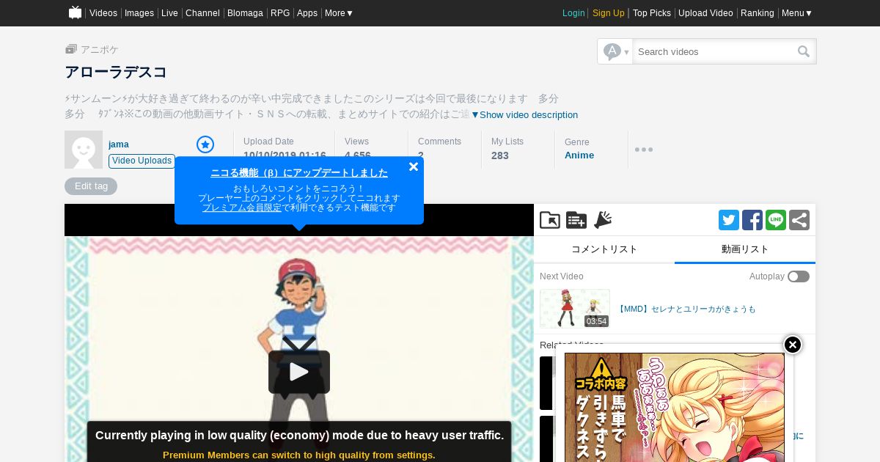Click the Upload Video link
Image resolution: width=880 pixels, height=462 pixels.
(x=705, y=13)
